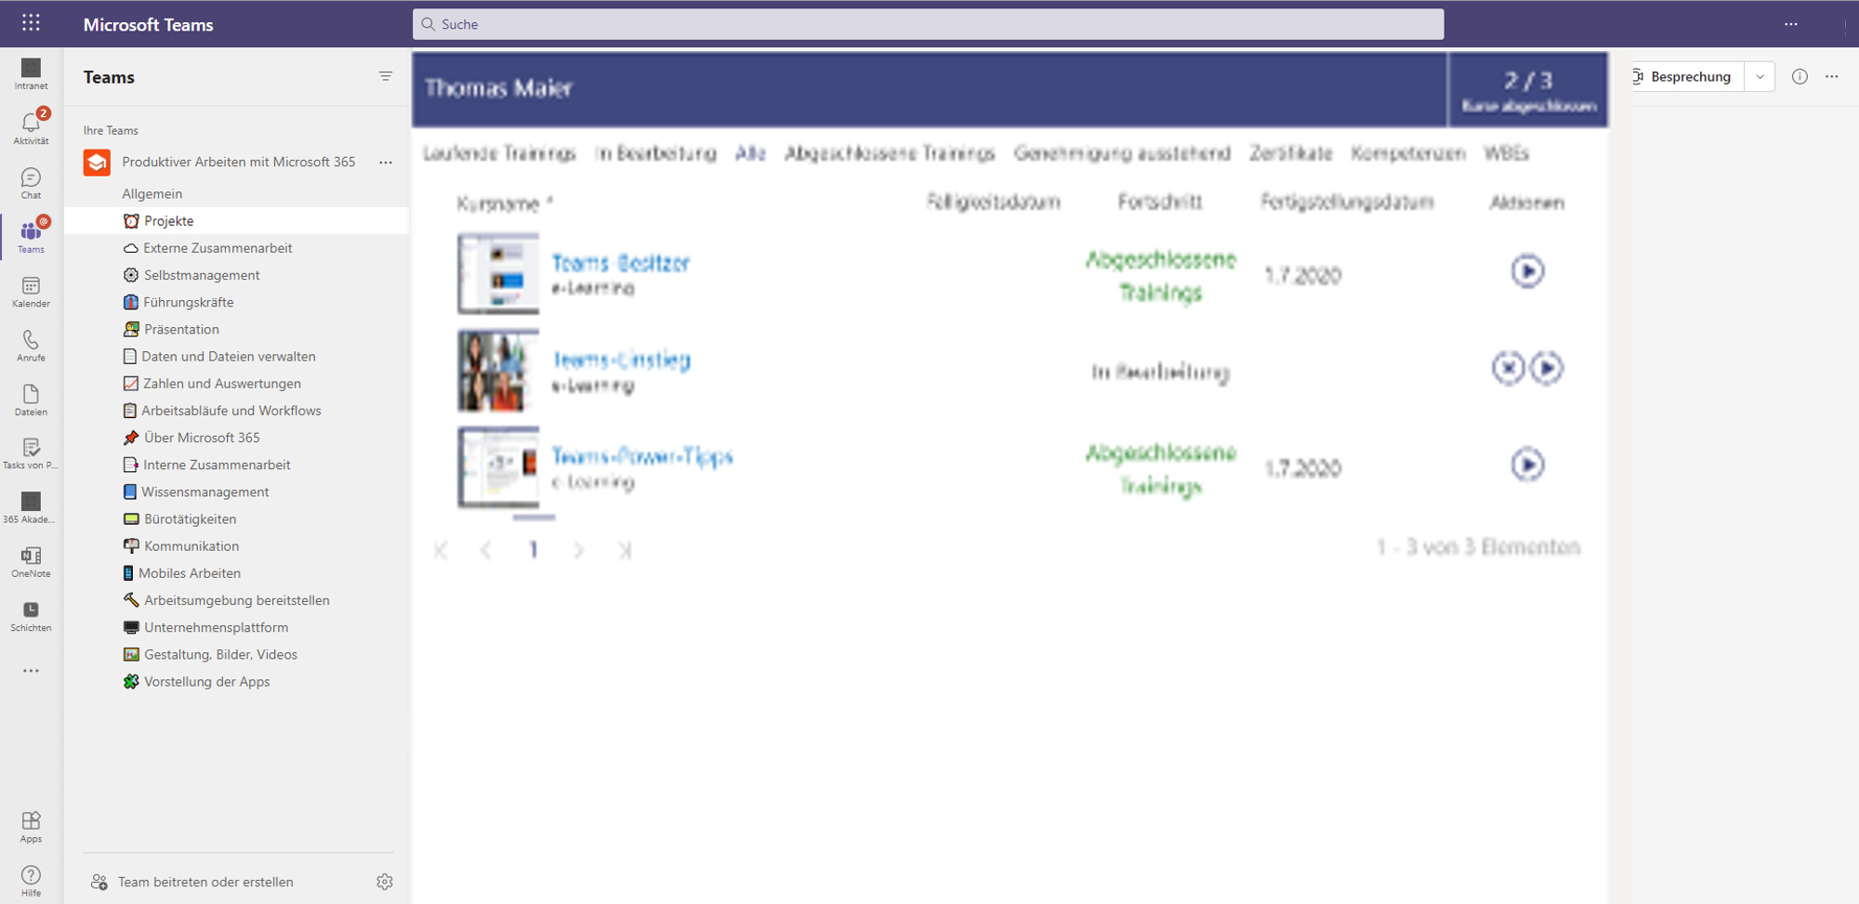Screen dimensions: 1859x904
Task: Click in the Suche search box
Action: [x=928, y=24]
